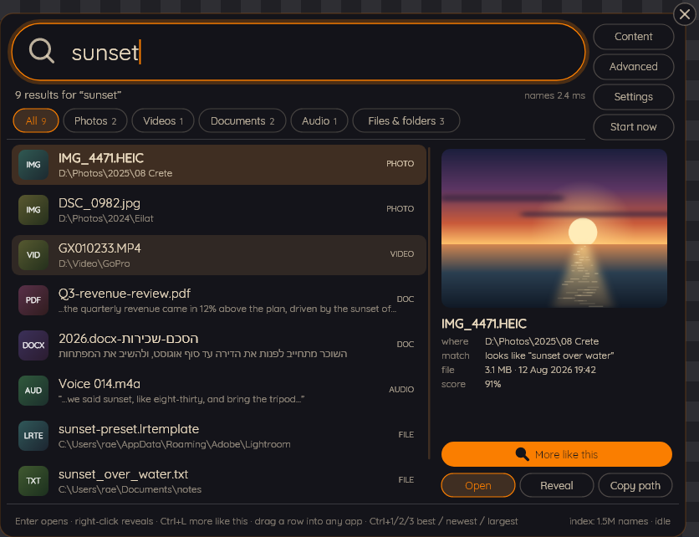Click the Content button
The image size is (699, 537).
634,37
